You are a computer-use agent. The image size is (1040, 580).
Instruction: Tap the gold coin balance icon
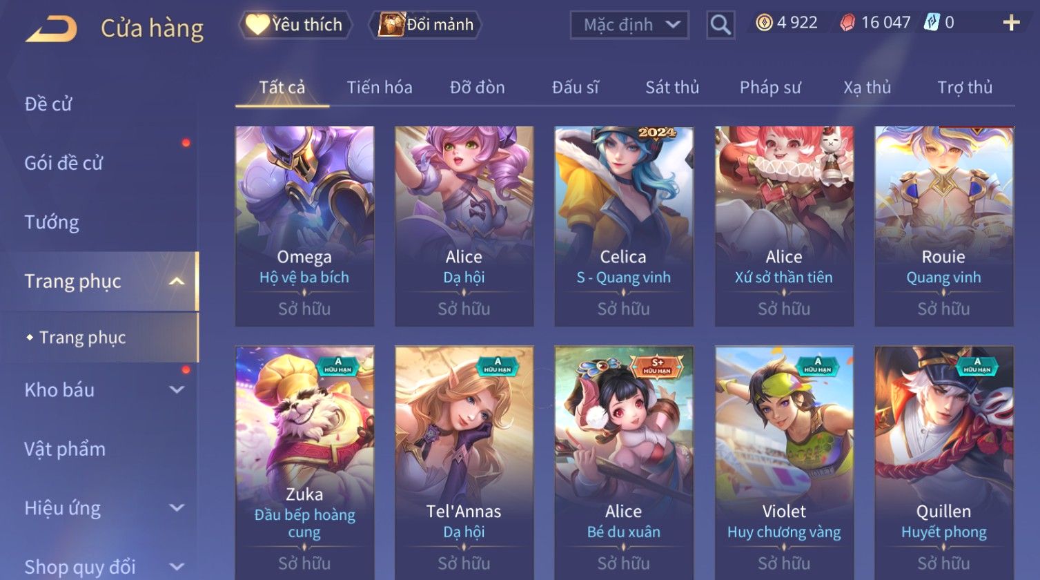coord(764,23)
